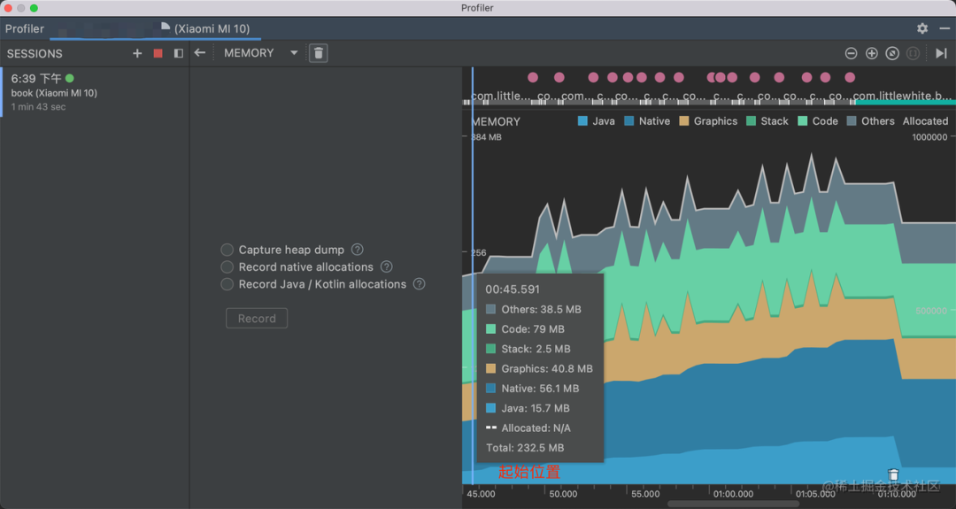This screenshot has height=509, width=956.
Task: Zoom in the timeline
Action: tap(872, 54)
